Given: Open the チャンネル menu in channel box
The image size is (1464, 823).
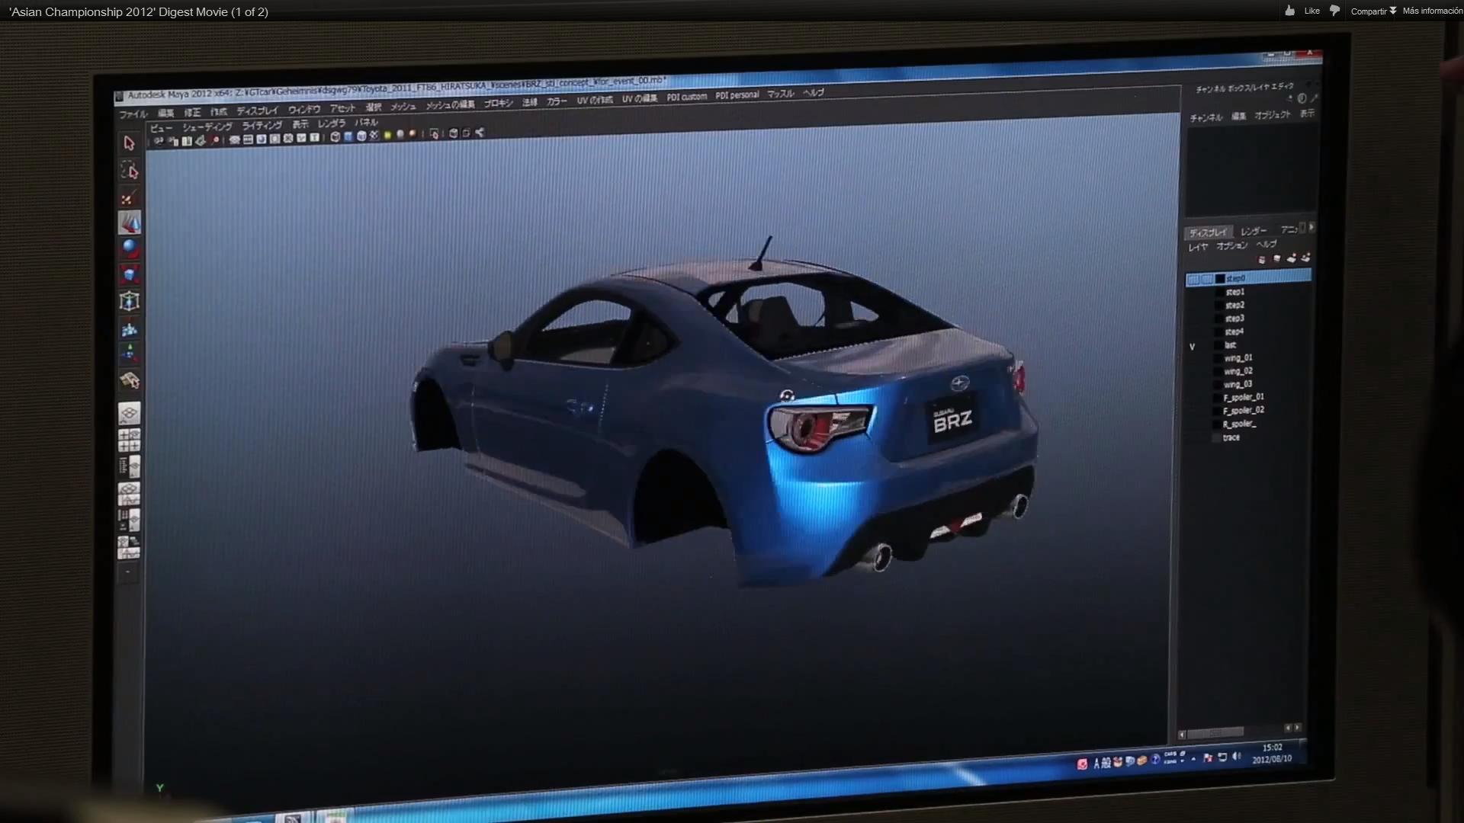Looking at the screenshot, I should click(x=1206, y=117).
